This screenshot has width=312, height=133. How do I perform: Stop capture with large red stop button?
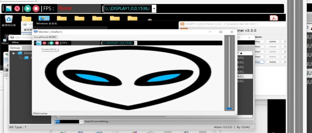[x=36, y=9]
